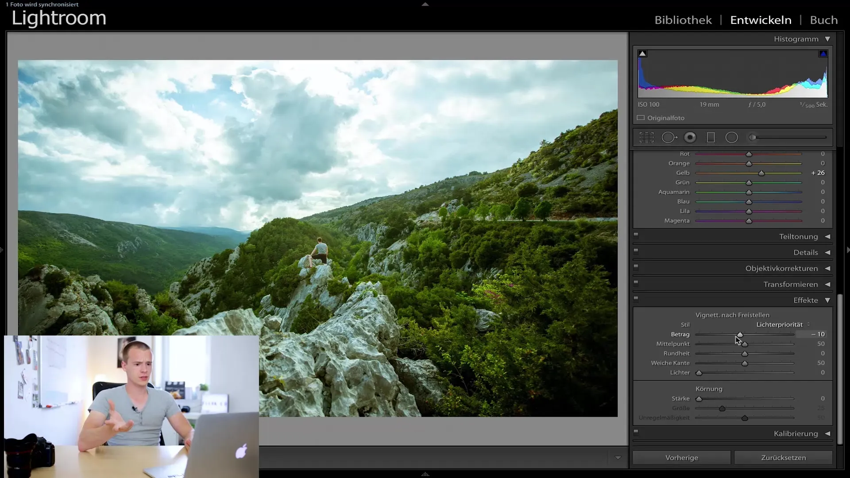The width and height of the screenshot is (850, 478).
Task: Click the bottom filmstrip reveal arrow
Action: point(425,474)
